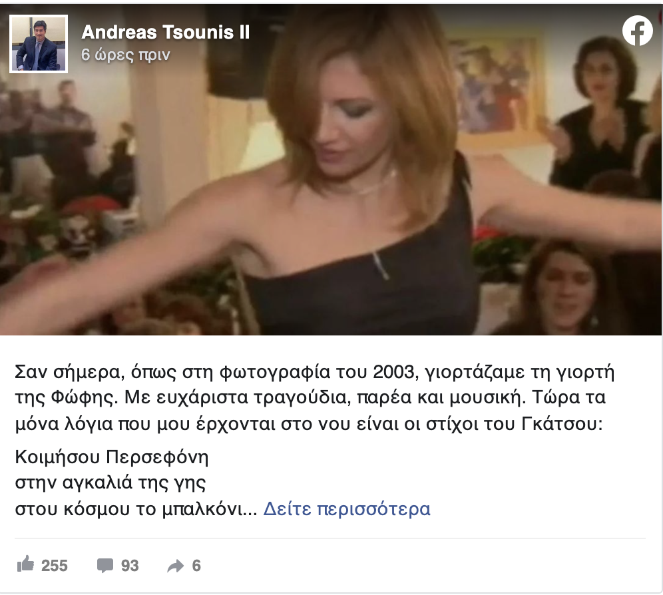Image resolution: width=663 pixels, height=595 pixels.
Task: Click the Facebook logo icon
Action: point(637,31)
